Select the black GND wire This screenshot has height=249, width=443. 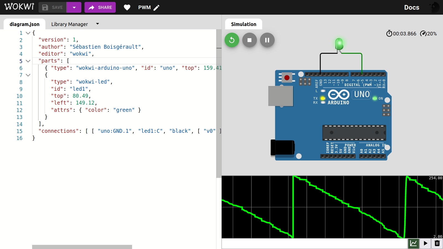(320, 63)
